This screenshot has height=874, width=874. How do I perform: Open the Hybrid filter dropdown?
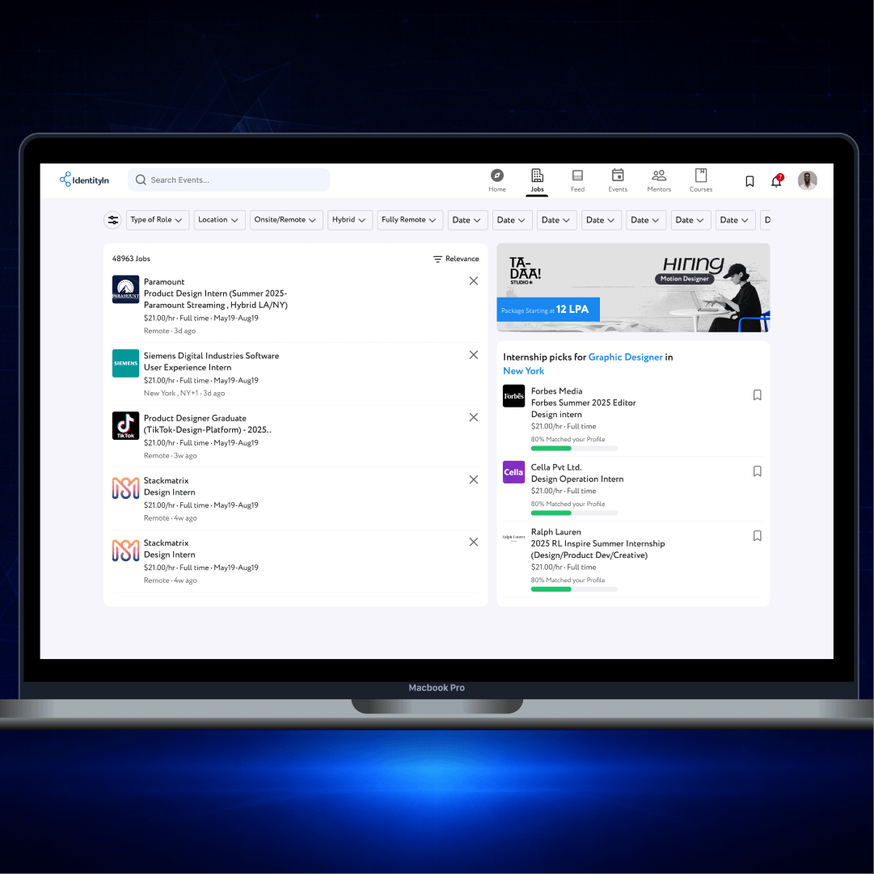coord(350,220)
